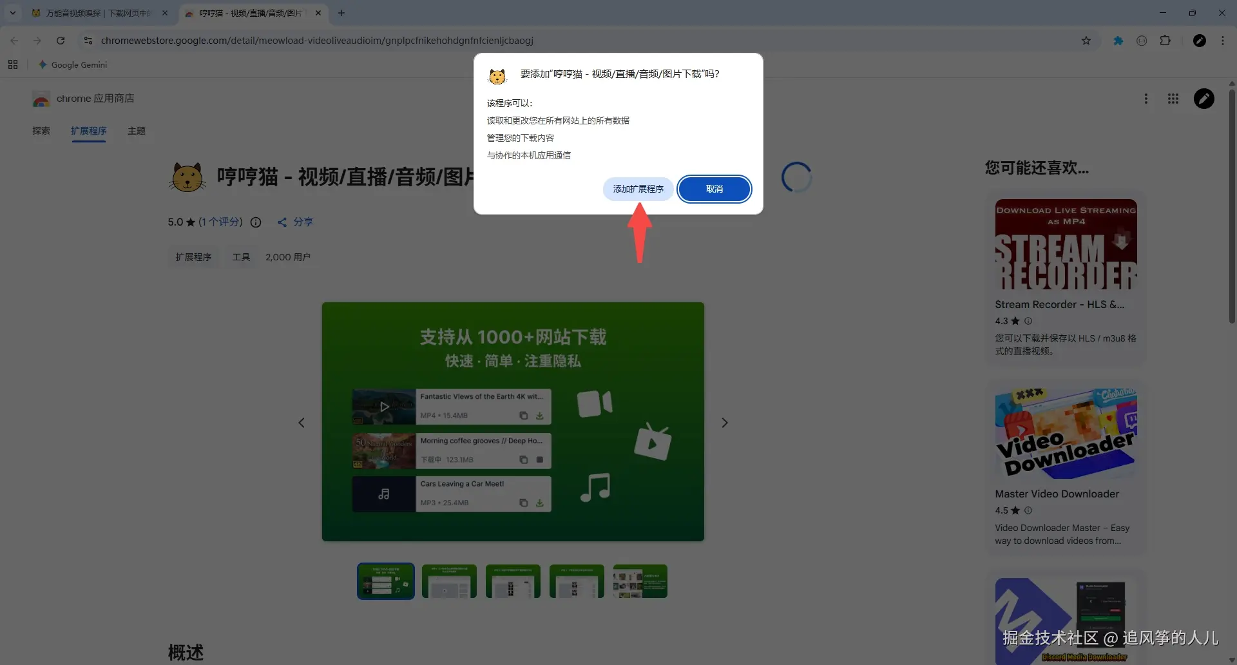Go back to previous page
This screenshot has height=665, width=1237.
[14, 41]
